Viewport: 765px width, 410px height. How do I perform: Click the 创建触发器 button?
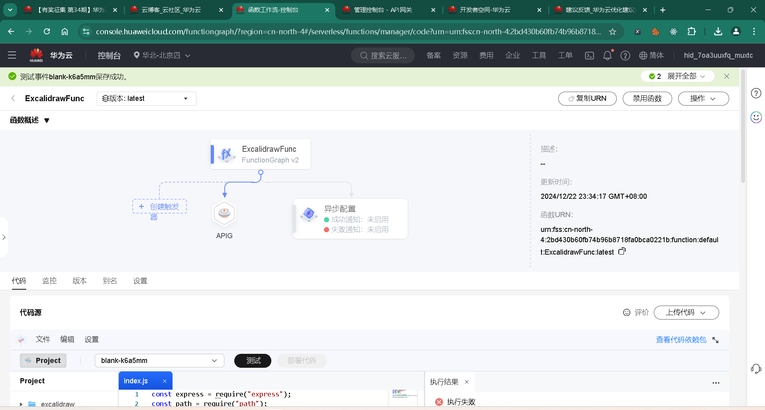pyautogui.click(x=160, y=207)
